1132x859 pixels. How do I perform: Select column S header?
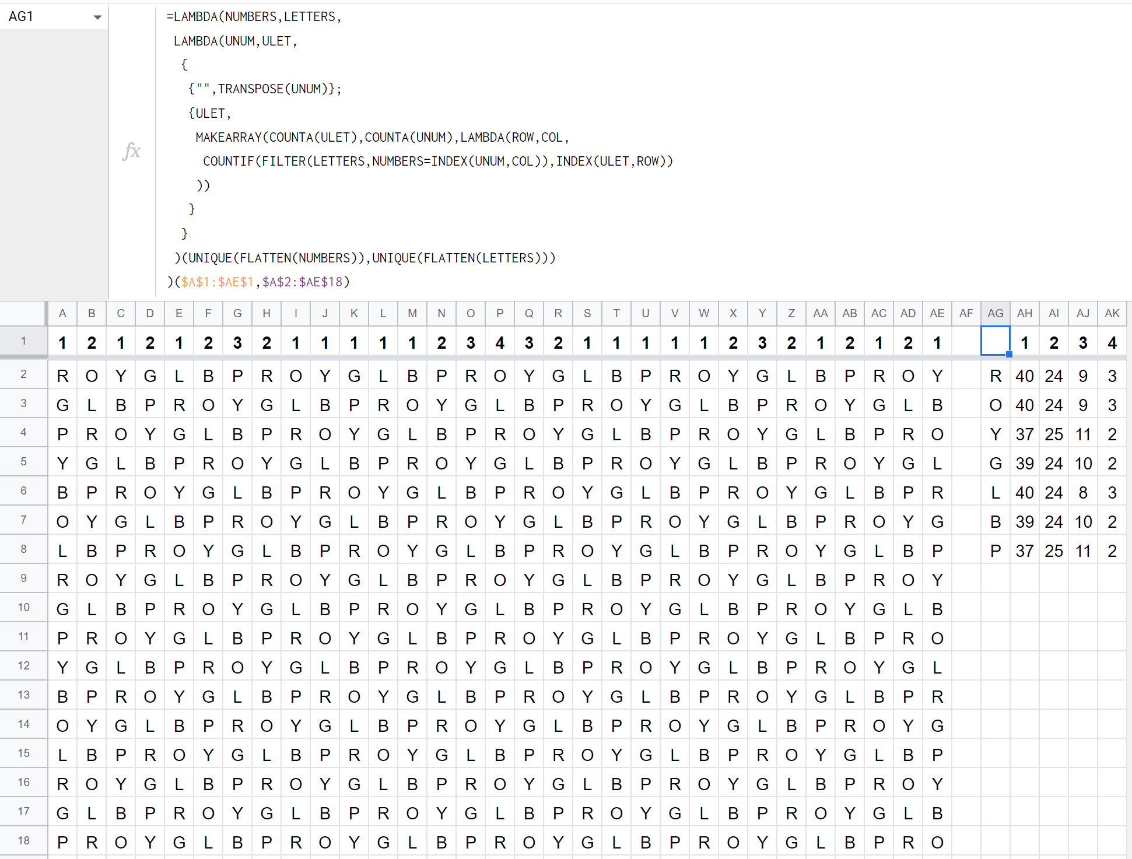[x=587, y=314]
